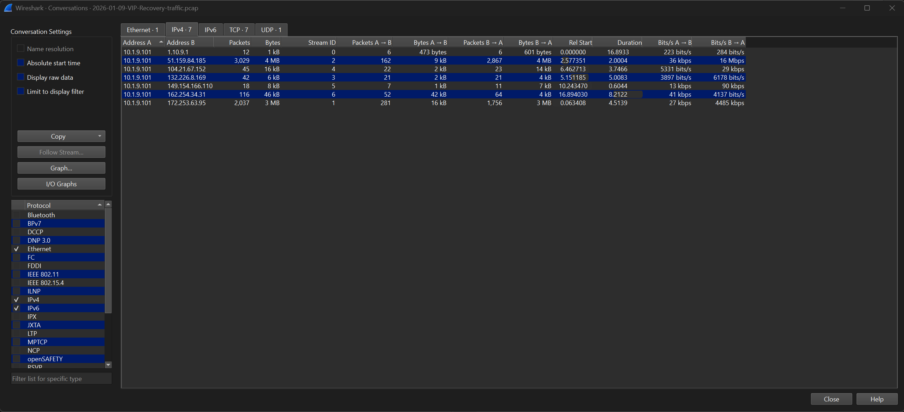Click the Help button
The width and height of the screenshot is (904, 412).
(x=877, y=399)
